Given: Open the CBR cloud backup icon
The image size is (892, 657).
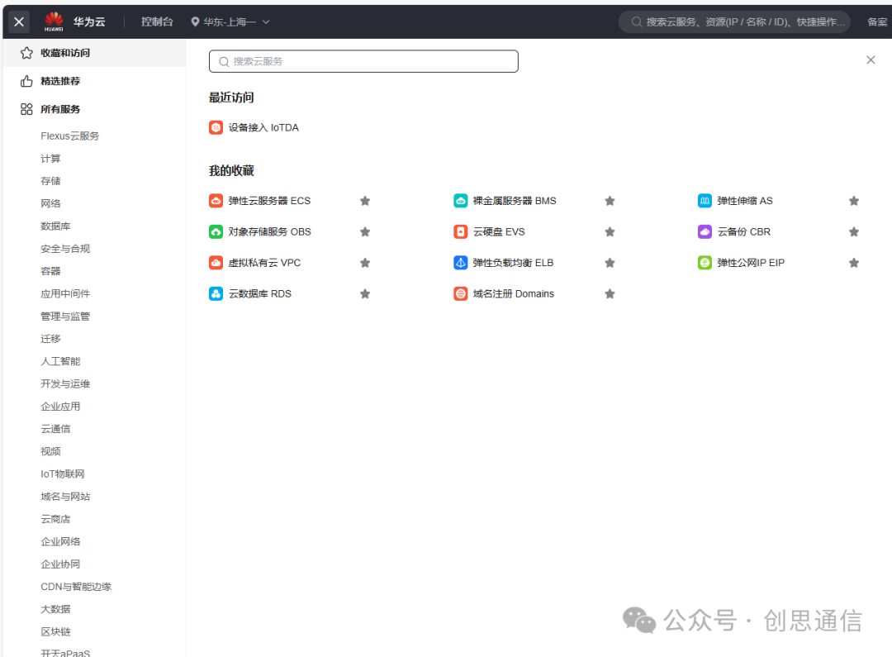Looking at the screenshot, I should 705,232.
